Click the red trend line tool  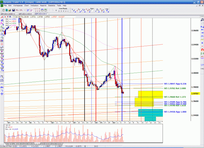click(2, 17)
